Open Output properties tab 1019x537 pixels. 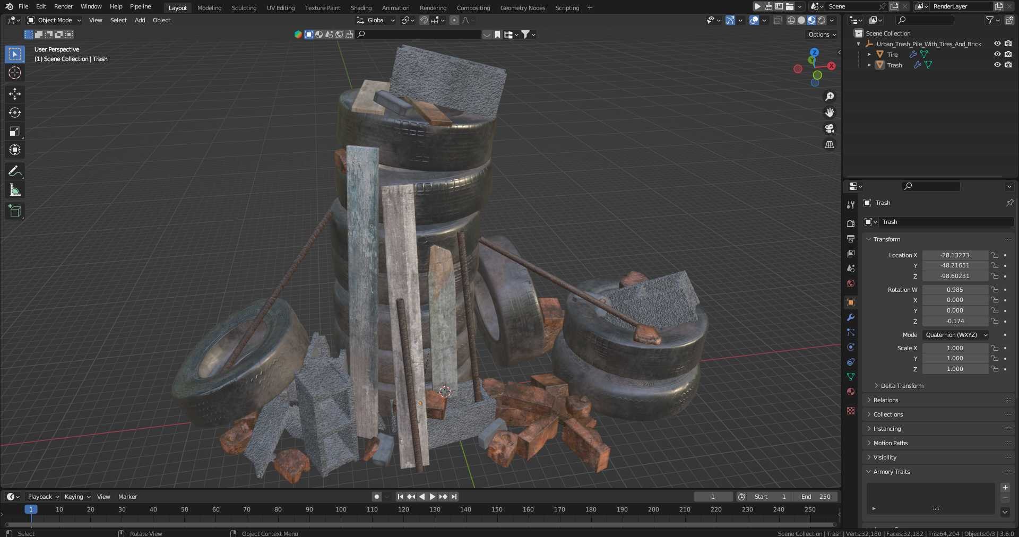pos(851,239)
